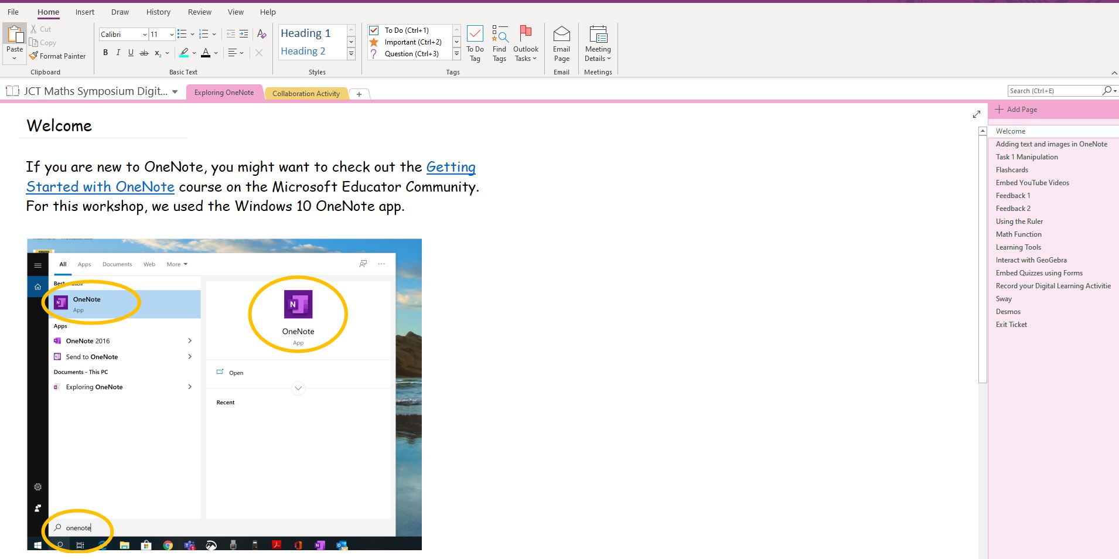Open the font size dropdown
This screenshot has height=559, width=1119.
click(172, 35)
